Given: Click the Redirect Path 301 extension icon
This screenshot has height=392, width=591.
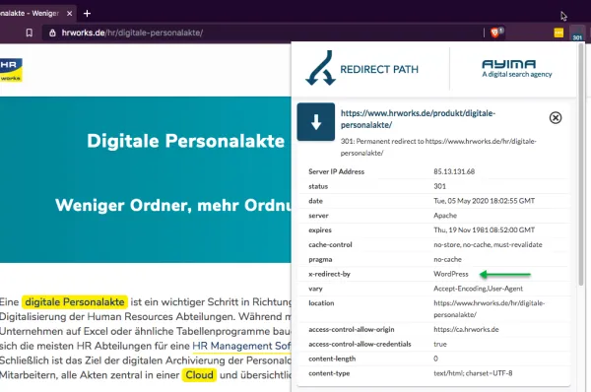Looking at the screenshot, I should (577, 33).
